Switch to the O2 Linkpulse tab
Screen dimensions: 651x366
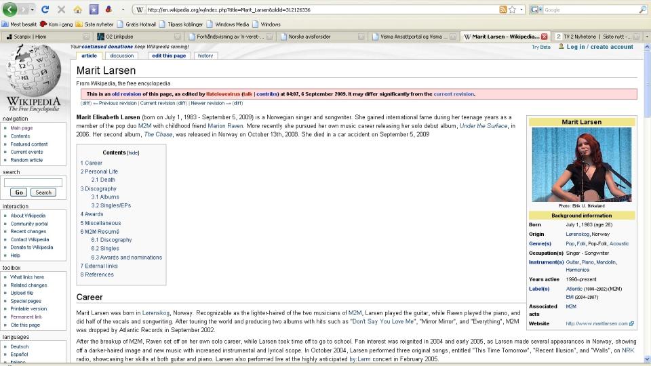tap(137, 37)
